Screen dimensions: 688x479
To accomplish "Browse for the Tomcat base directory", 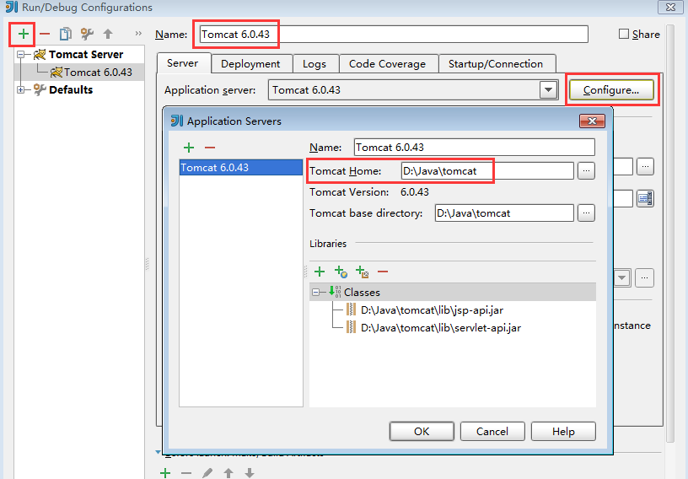I will point(586,213).
